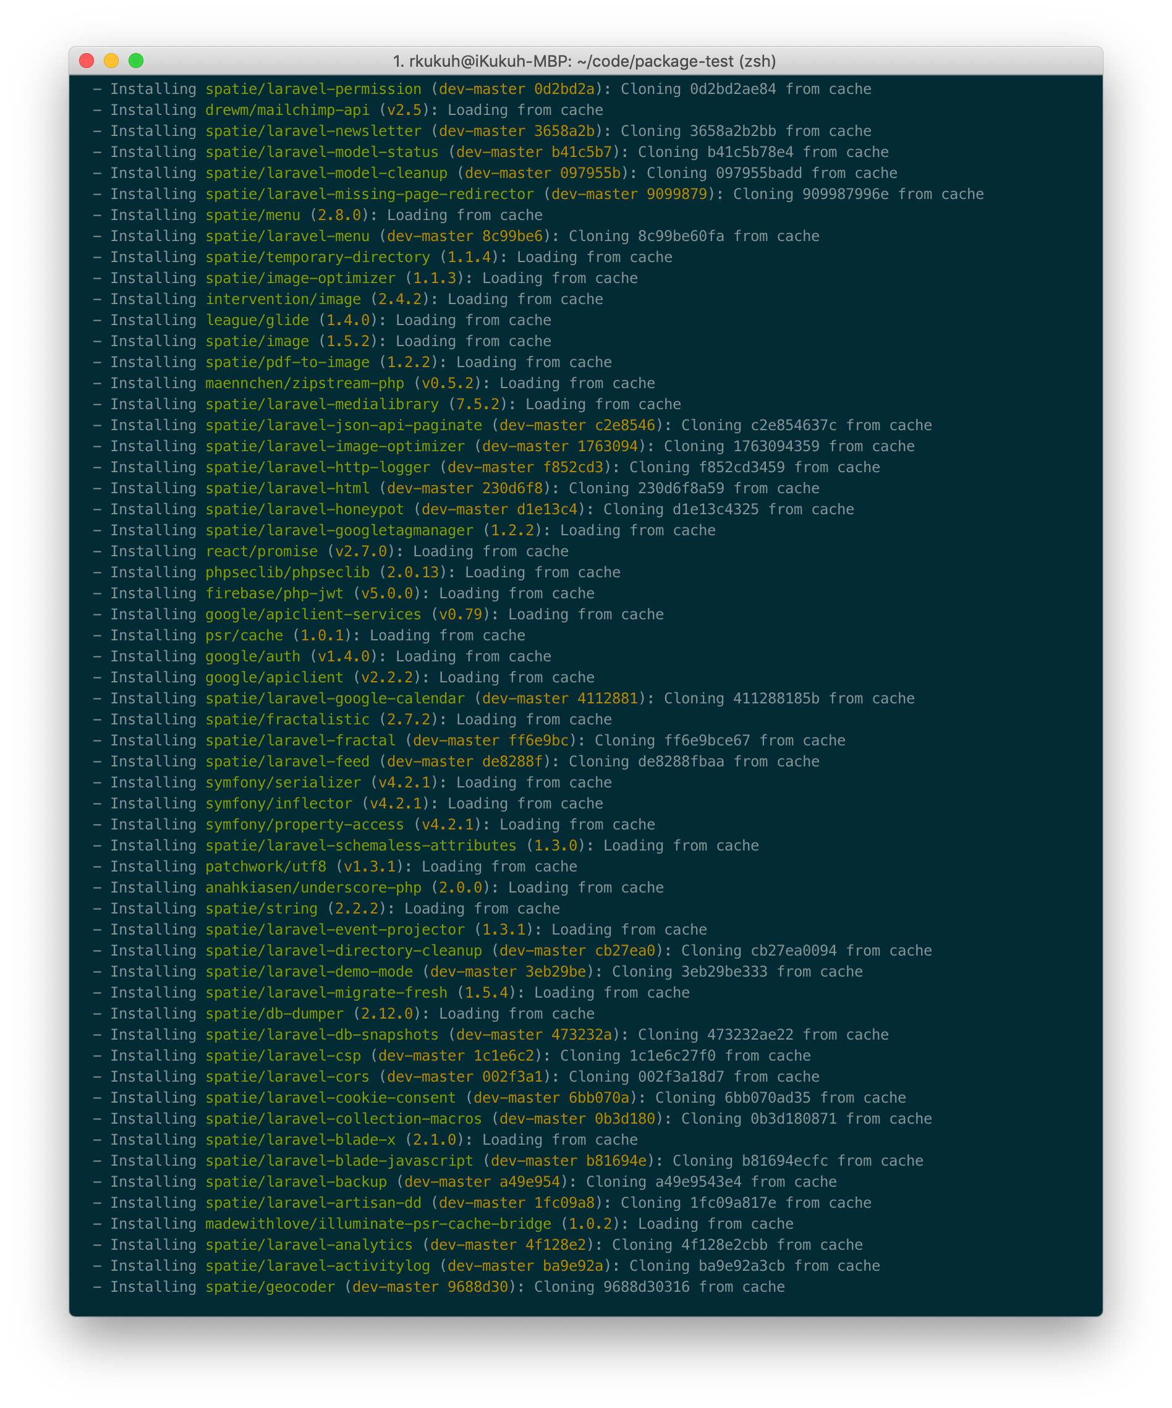Image resolution: width=1172 pixels, height=1408 pixels.
Task: Select 'spatie/laravel-model-status' text
Action: [x=322, y=152]
